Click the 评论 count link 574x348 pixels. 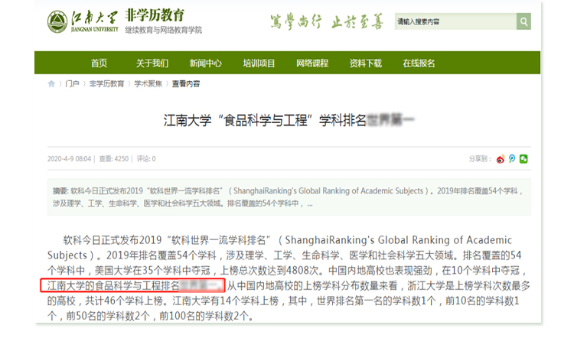(145, 159)
